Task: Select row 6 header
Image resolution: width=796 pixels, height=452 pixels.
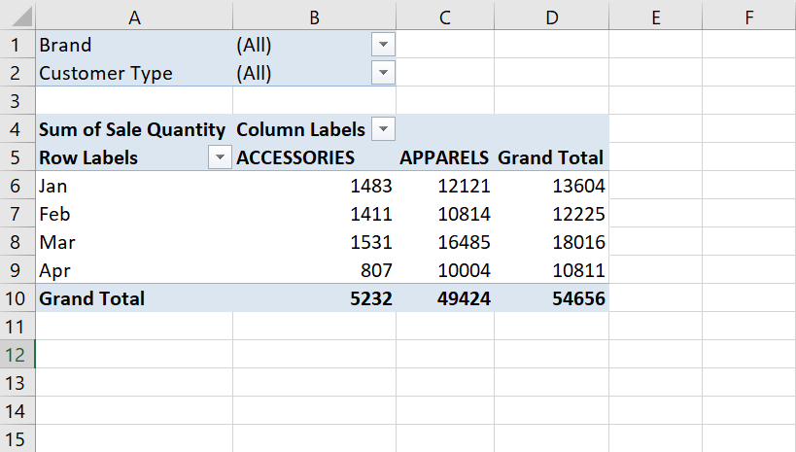Action: 16,186
